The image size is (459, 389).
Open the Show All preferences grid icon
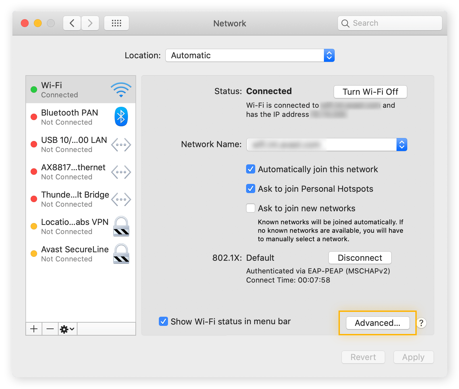[116, 23]
